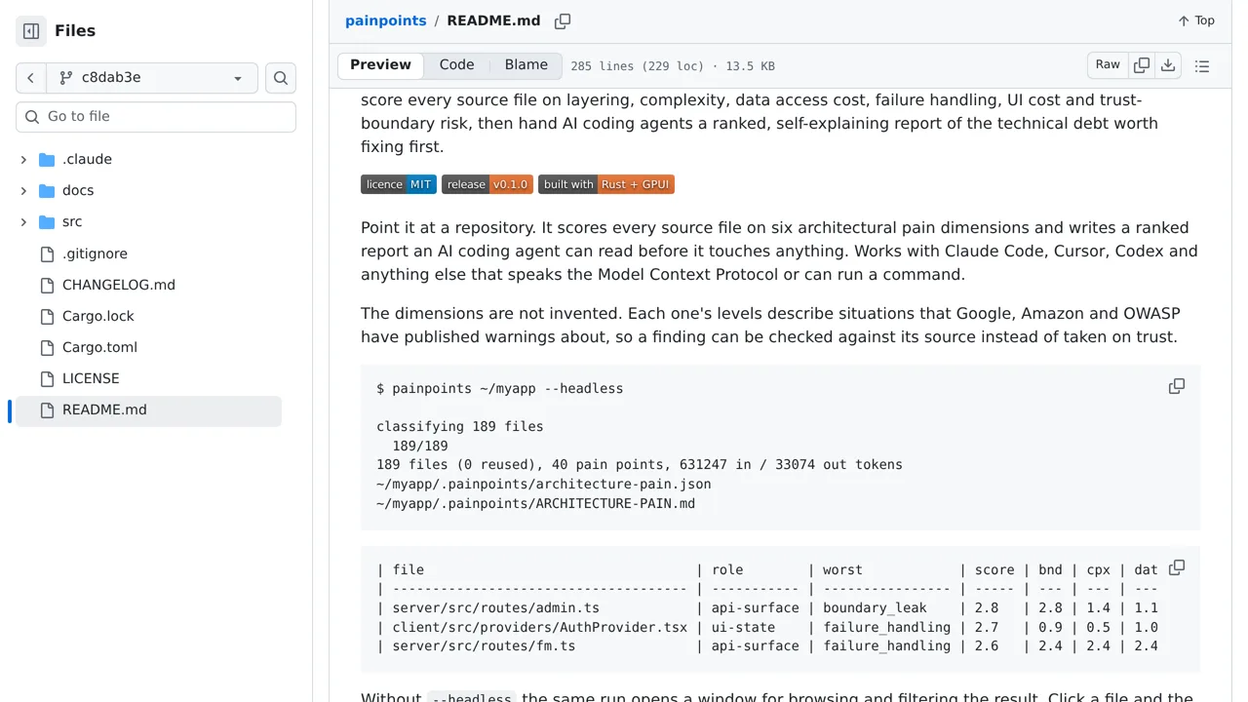Download the raw file icon
Image resolution: width=1248 pixels, height=702 pixels.
pos(1168,65)
